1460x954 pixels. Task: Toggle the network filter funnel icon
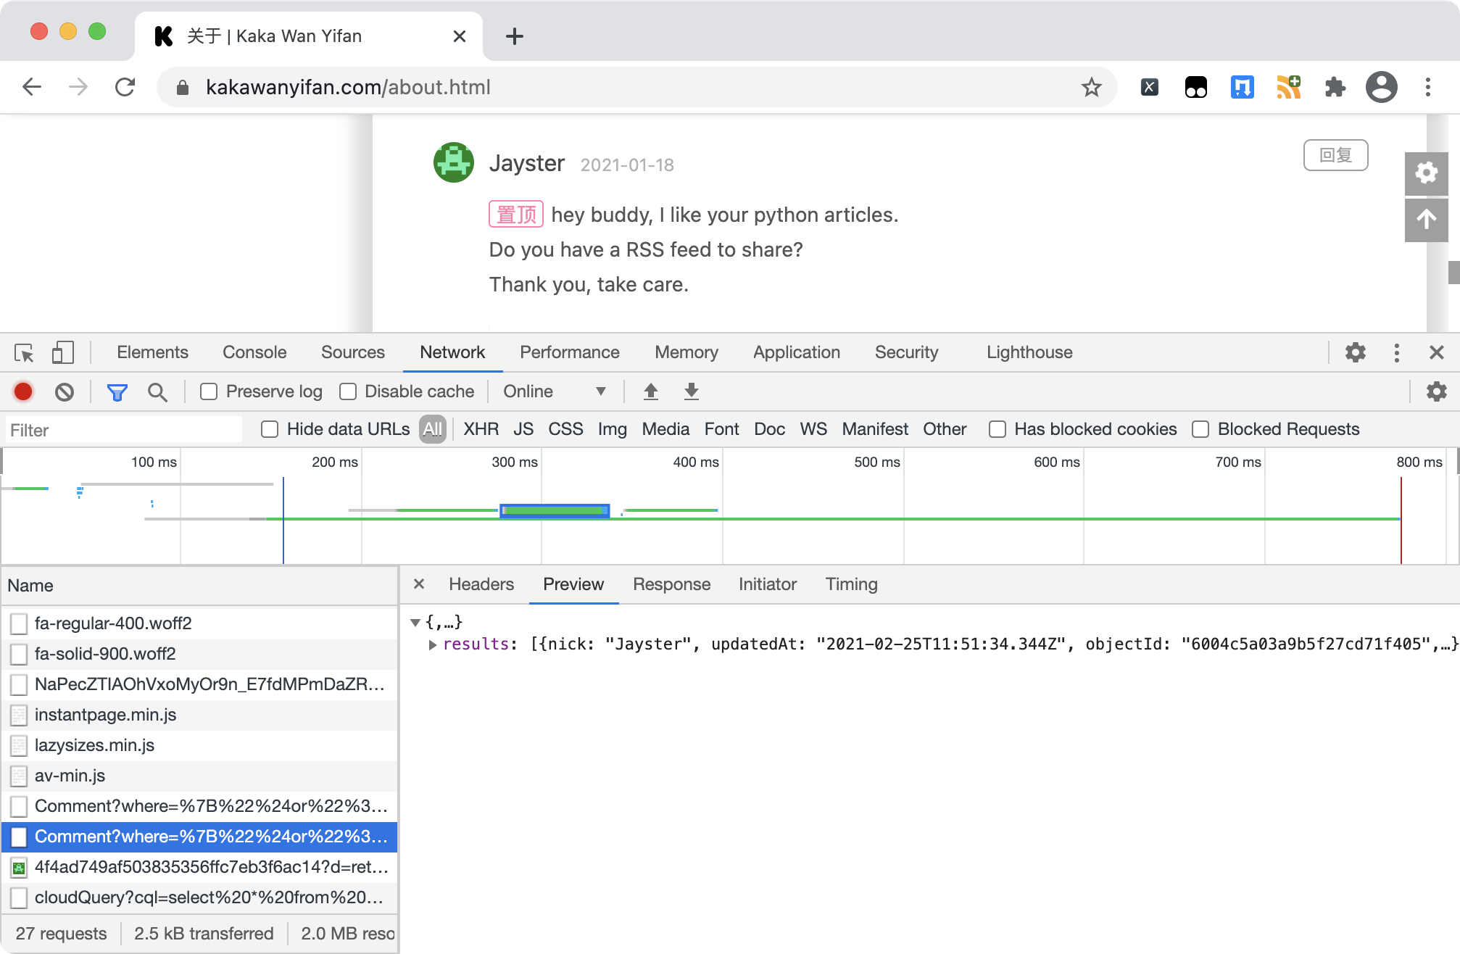click(x=117, y=391)
